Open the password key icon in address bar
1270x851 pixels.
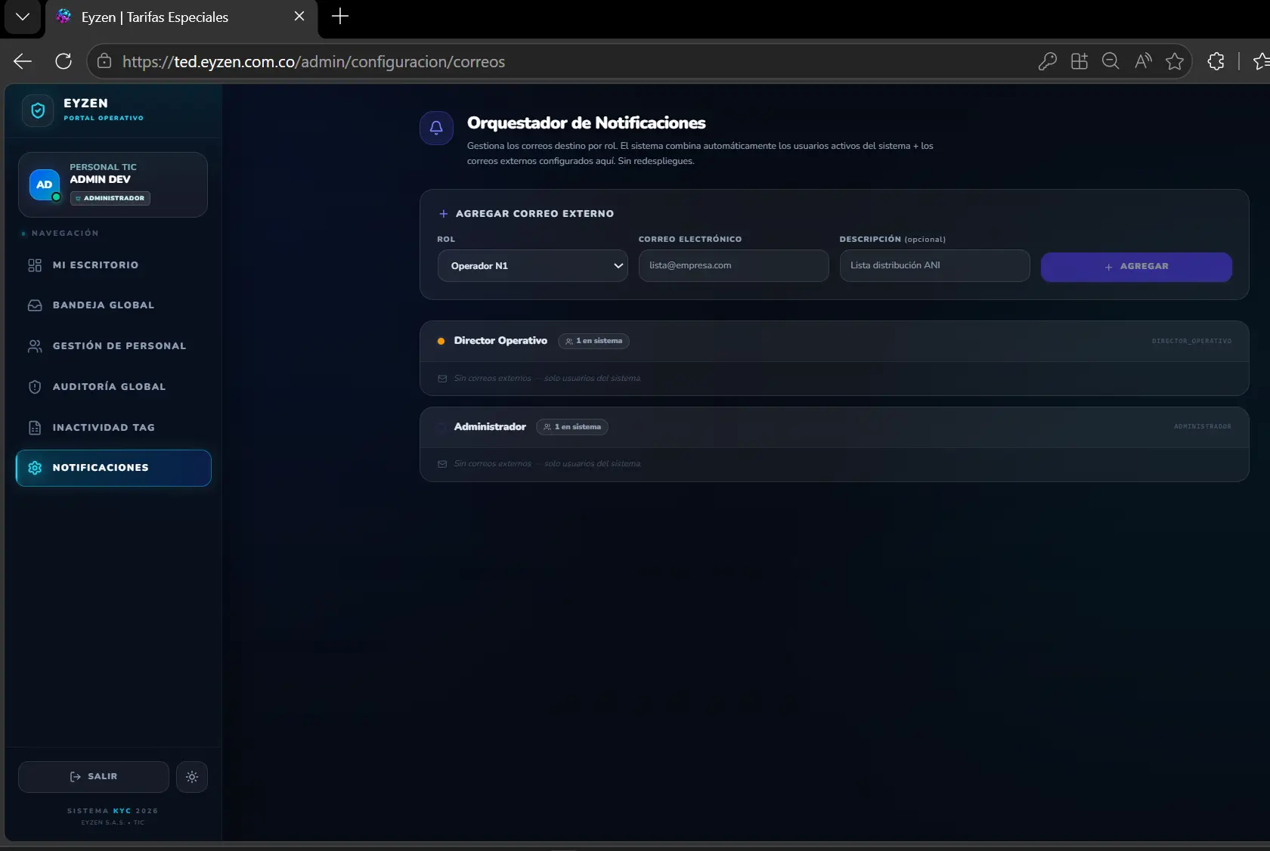pyautogui.click(x=1047, y=62)
